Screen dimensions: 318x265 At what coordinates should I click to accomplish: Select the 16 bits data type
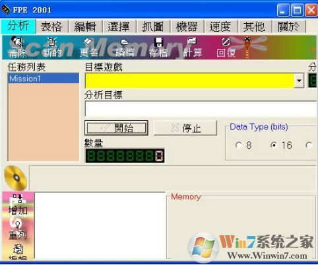tap(274, 145)
